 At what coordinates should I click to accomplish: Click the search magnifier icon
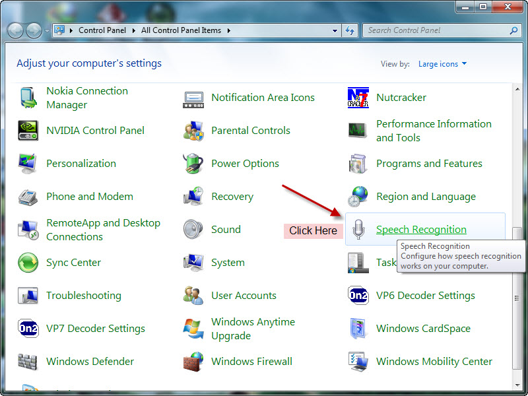click(513, 30)
